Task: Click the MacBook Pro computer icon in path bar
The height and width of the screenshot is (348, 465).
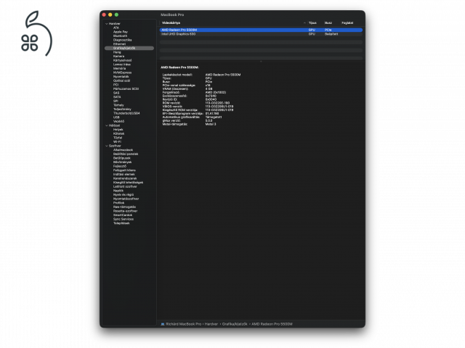Action: [163, 324]
